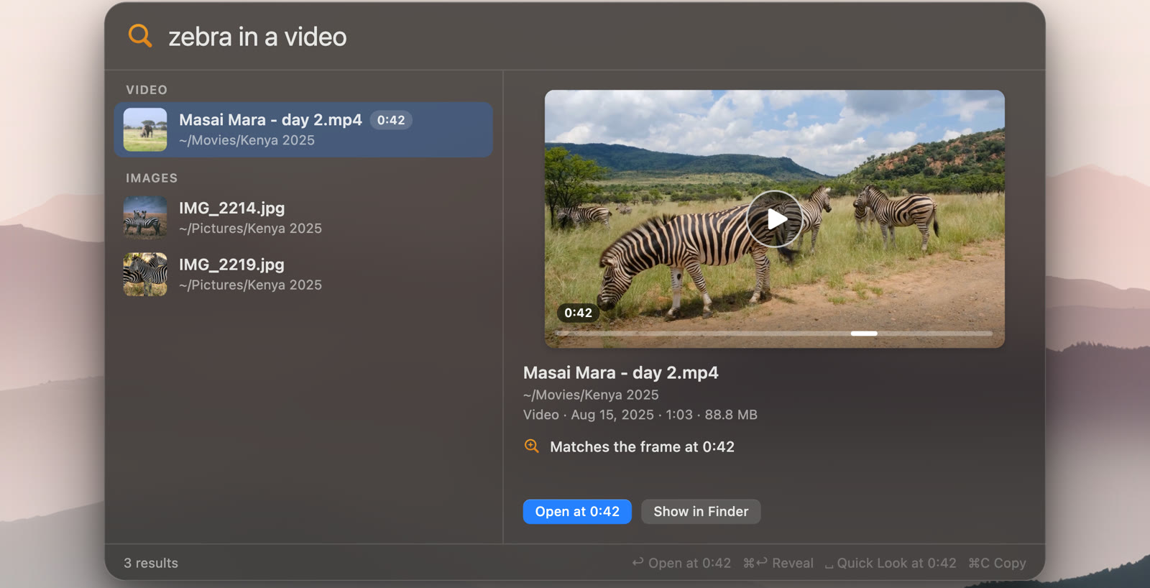Image resolution: width=1150 pixels, height=588 pixels.
Task: Click the IMG_2219.jpg thumbnail
Action: [x=145, y=274]
